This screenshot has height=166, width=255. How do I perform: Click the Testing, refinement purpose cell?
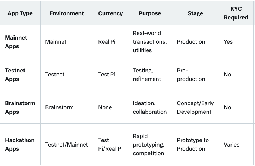(147, 75)
